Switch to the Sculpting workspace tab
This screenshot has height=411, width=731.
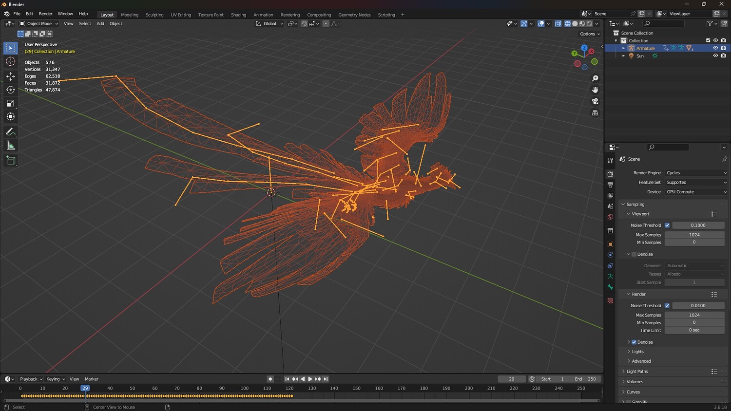tap(154, 15)
